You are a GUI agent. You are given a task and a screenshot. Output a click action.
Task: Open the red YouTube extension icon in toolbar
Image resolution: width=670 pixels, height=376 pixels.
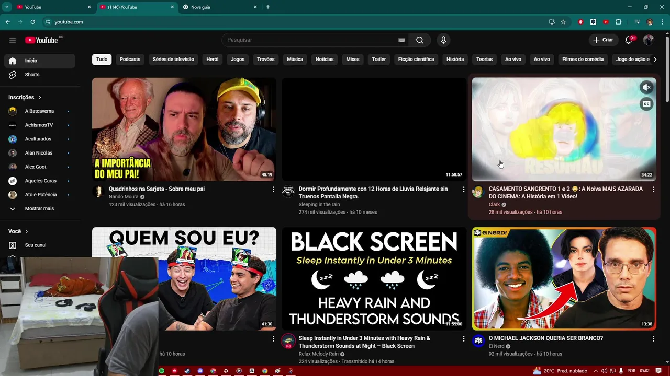click(x=606, y=22)
